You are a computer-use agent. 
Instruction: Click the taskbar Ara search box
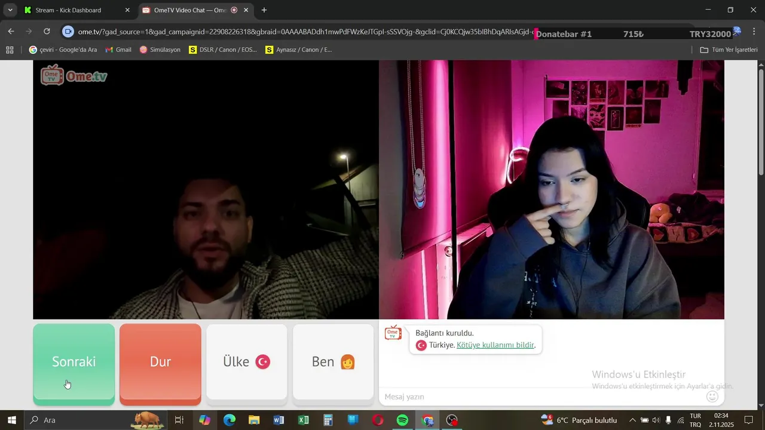click(96, 420)
